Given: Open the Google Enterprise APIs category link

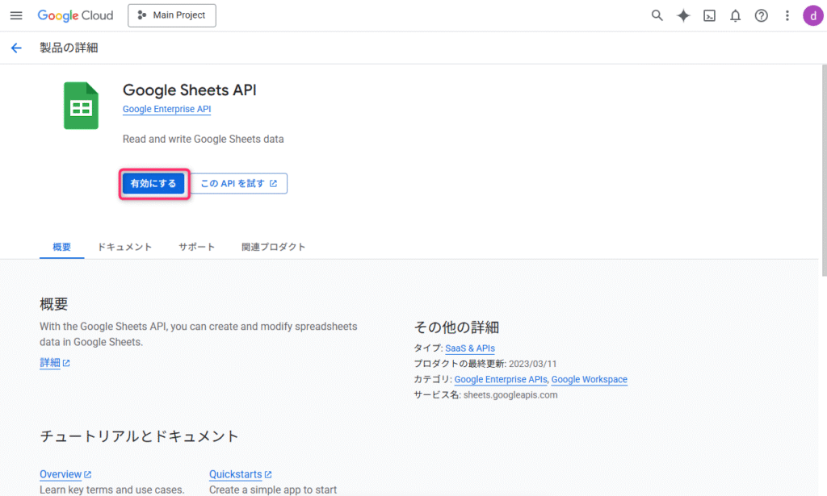Looking at the screenshot, I should click(x=501, y=379).
